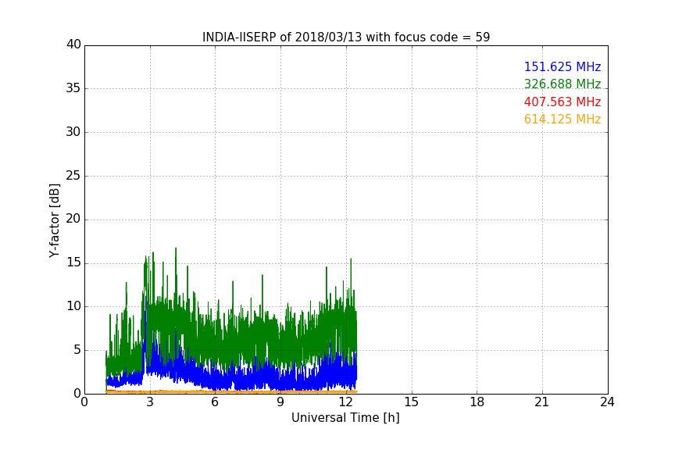Select the red 407.563 MHz legend label
The width and height of the screenshot is (675, 450).
click(562, 102)
